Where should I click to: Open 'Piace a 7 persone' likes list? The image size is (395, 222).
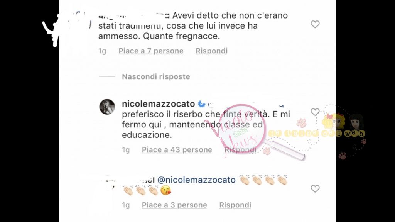[x=151, y=51]
